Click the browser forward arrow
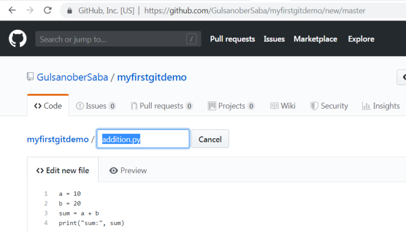This screenshot has height=233, width=406. [x=30, y=11]
